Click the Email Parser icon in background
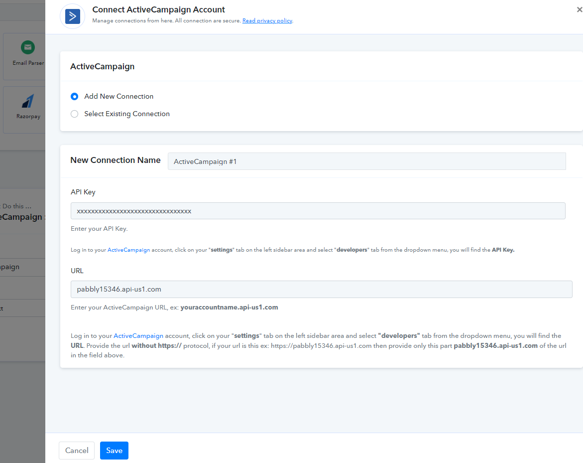The width and height of the screenshot is (583, 463). tap(28, 47)
